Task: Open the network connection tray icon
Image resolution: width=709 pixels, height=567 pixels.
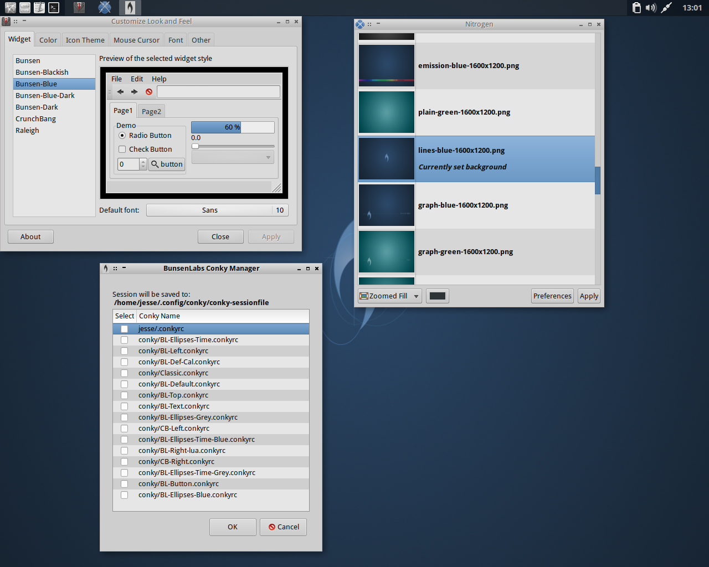Action: [x=666, y=7]
